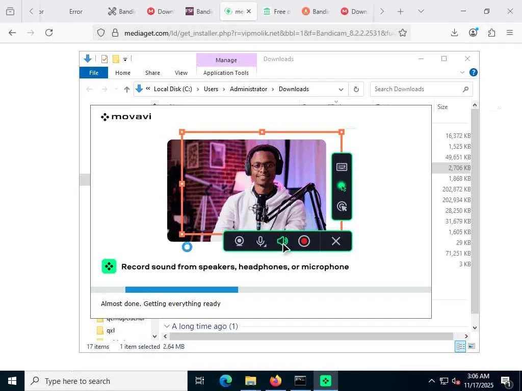Image resolution: width=522 pixels, height=391 pixels.
Task: Click the shield tracking protection icon
Action: tap(101, 33)
